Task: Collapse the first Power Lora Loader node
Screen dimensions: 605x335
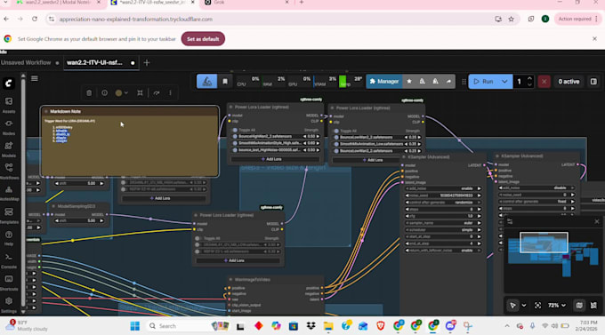Action: (230, 108)
